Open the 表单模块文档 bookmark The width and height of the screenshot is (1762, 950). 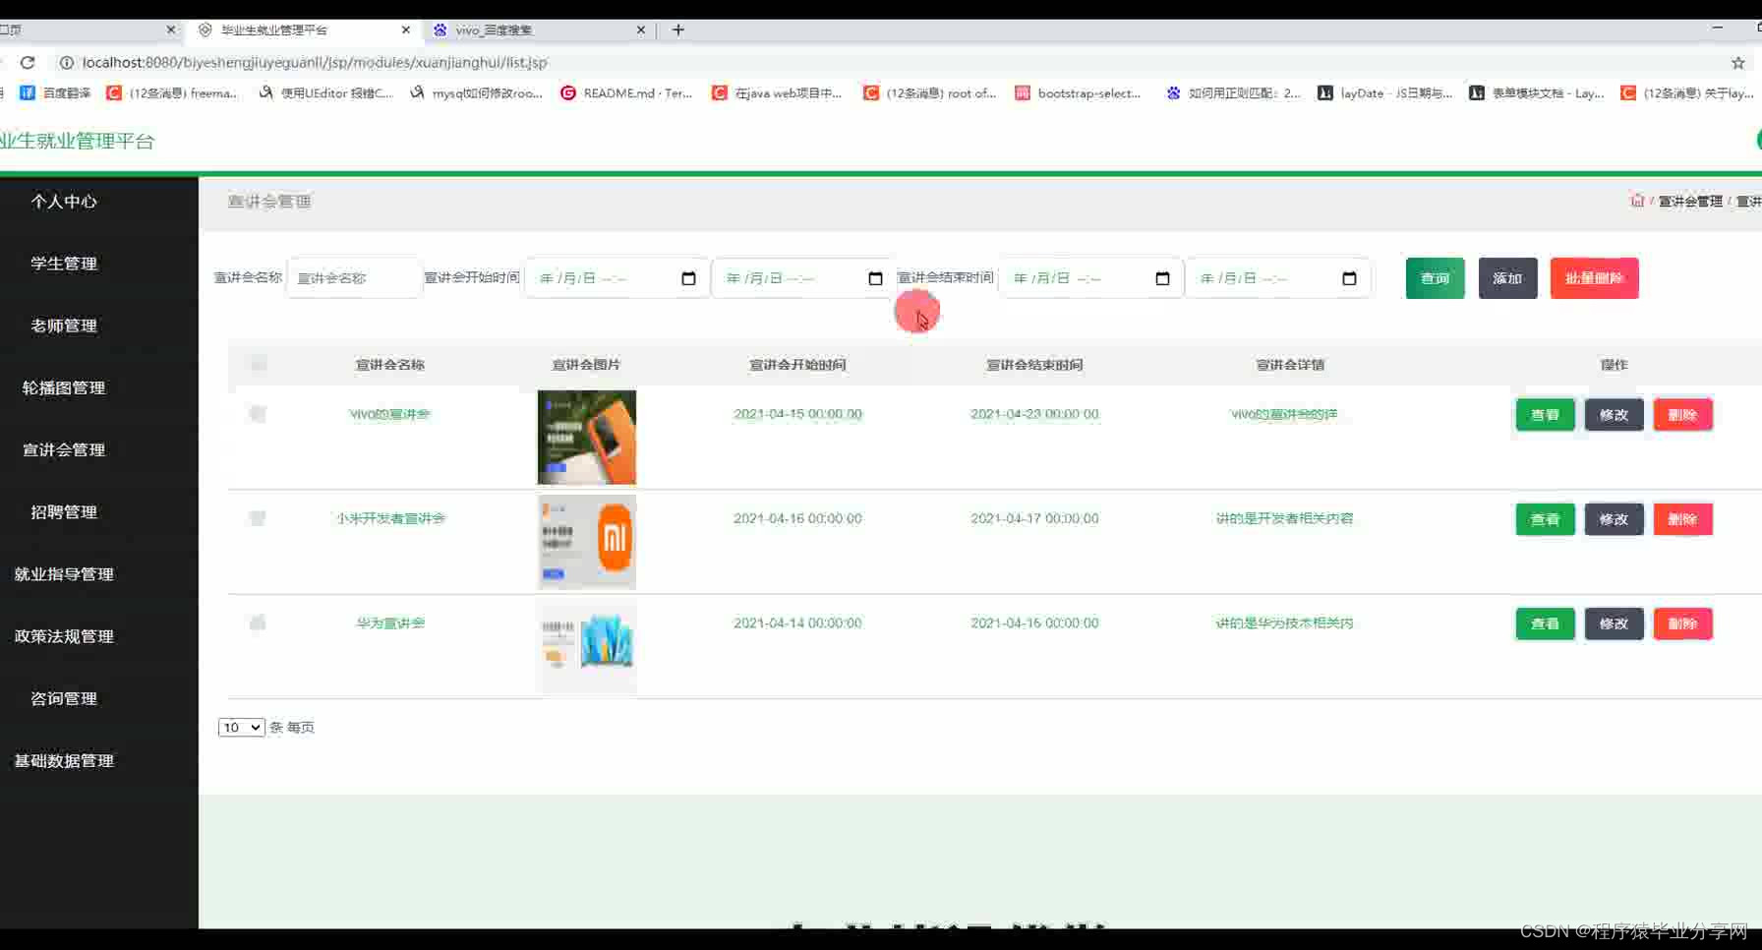click(x=1536, y=92)
